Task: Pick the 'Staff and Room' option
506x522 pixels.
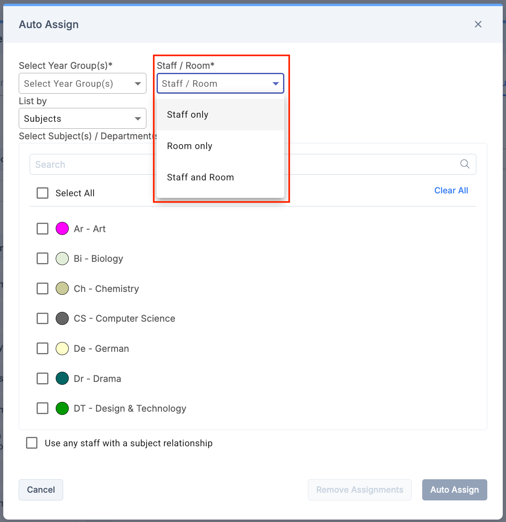Action: tap(200, 178)
